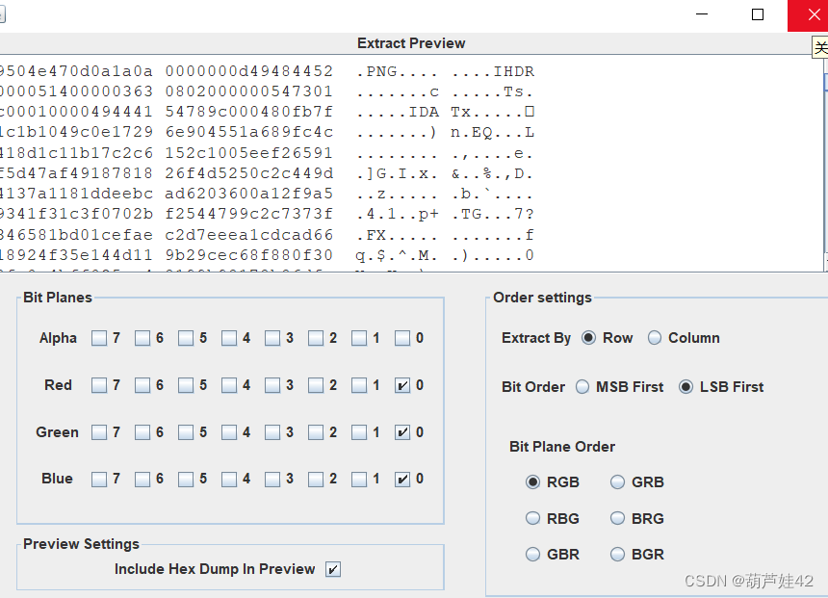The width and height of the screenshot is (828, 598).
Task: Select Extract By Row option
Action: [588, 338]
